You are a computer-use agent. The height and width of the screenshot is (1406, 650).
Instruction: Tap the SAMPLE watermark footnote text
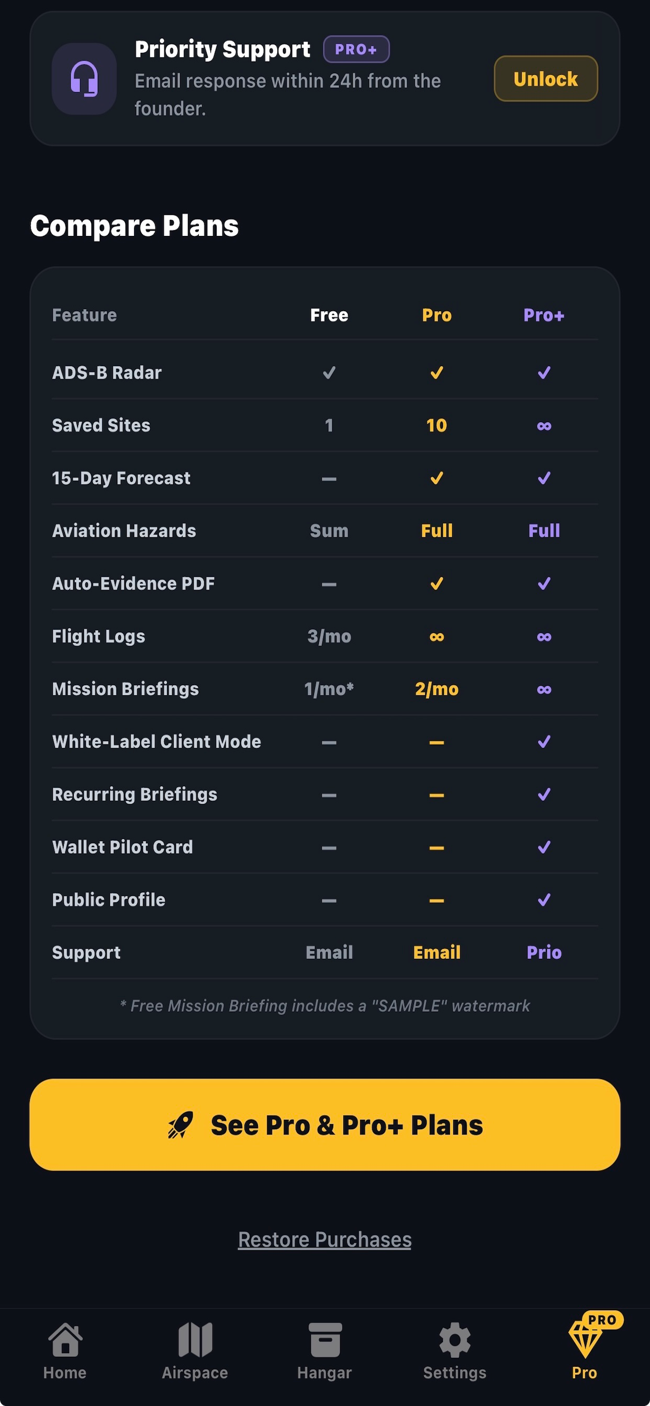click(x=325, y=1005)
